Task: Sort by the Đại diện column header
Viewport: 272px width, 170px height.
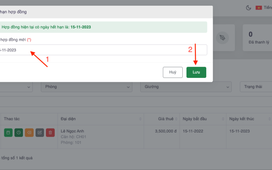Action: [100, 119]
